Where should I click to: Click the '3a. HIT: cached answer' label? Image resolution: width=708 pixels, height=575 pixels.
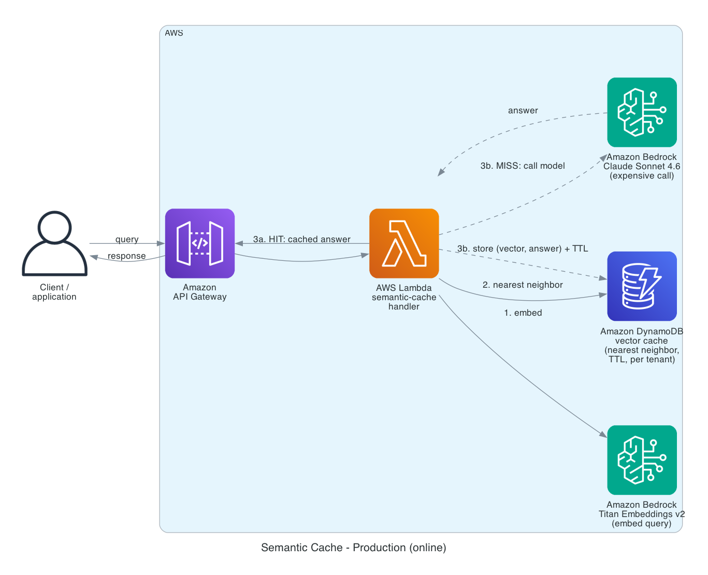pos(302,239)
